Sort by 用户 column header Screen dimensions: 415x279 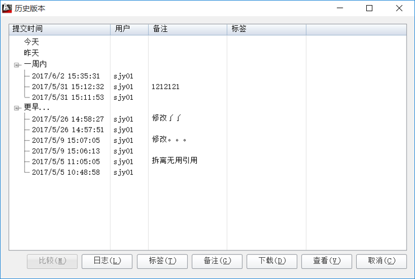pyautogui.click(x=129, y=29)
